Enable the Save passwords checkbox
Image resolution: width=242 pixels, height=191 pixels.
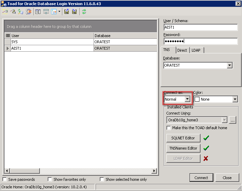pos(5,179)
